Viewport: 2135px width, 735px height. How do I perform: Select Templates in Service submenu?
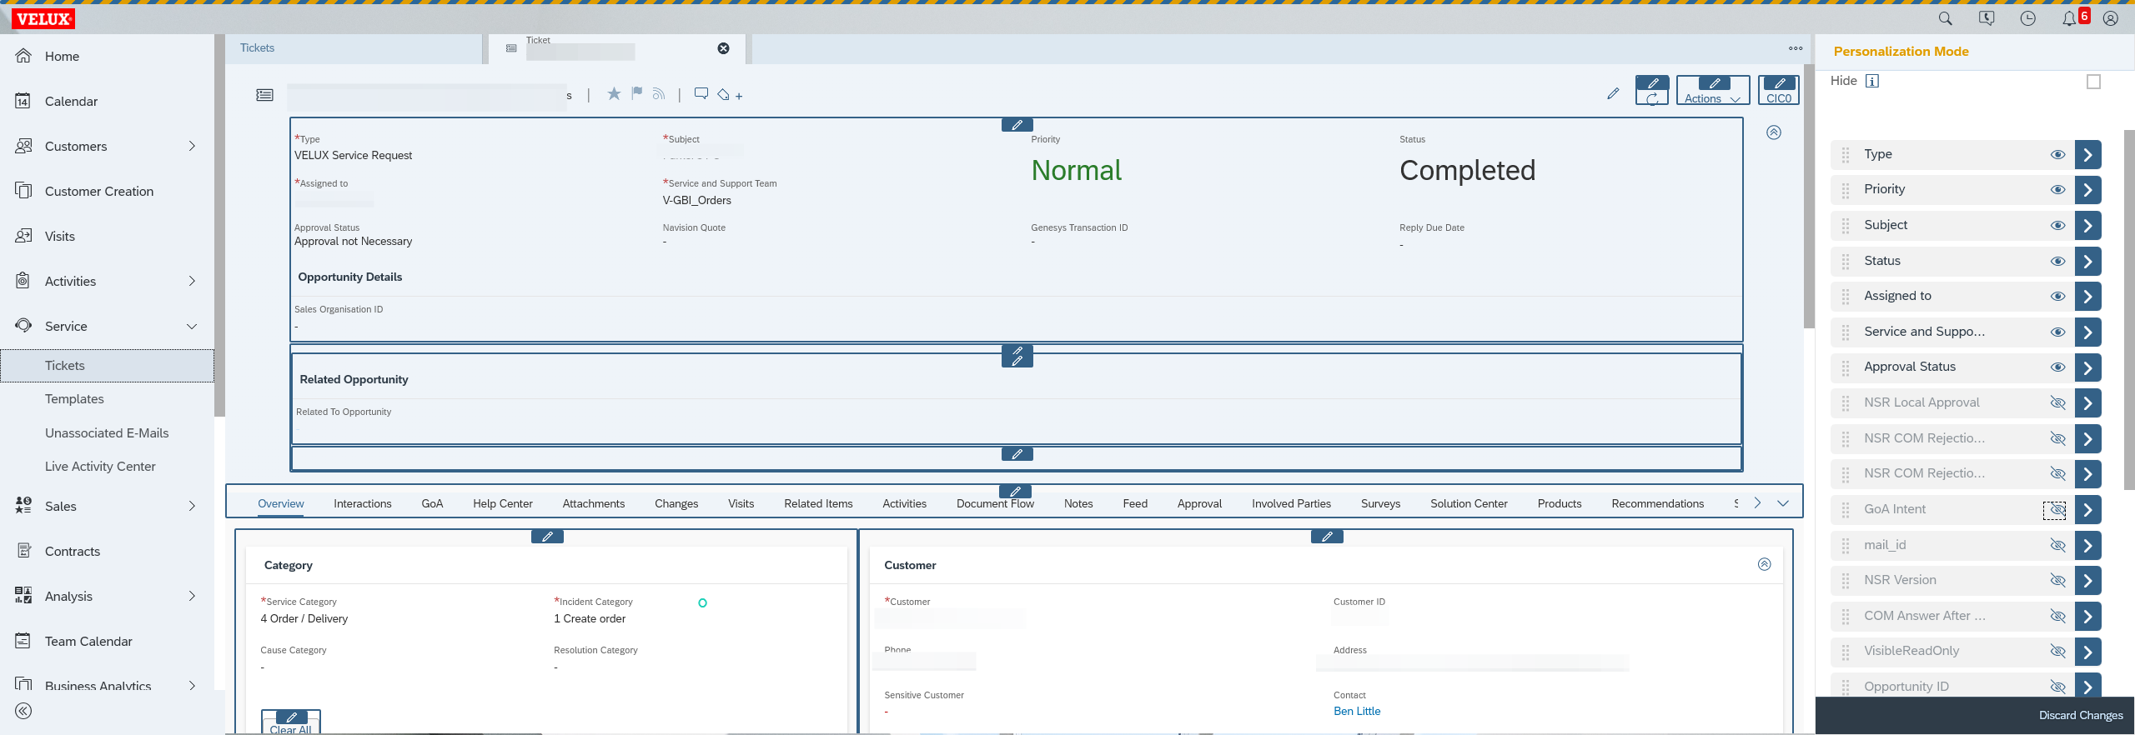point(74,399)
